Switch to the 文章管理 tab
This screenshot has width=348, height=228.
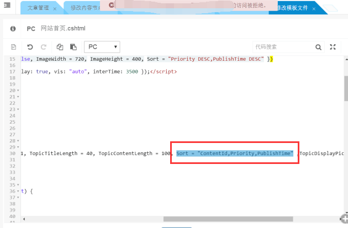pos(38,8)
